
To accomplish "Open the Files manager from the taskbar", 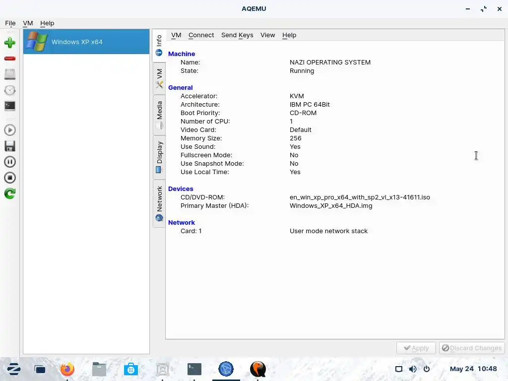I will tap(99, 369).
